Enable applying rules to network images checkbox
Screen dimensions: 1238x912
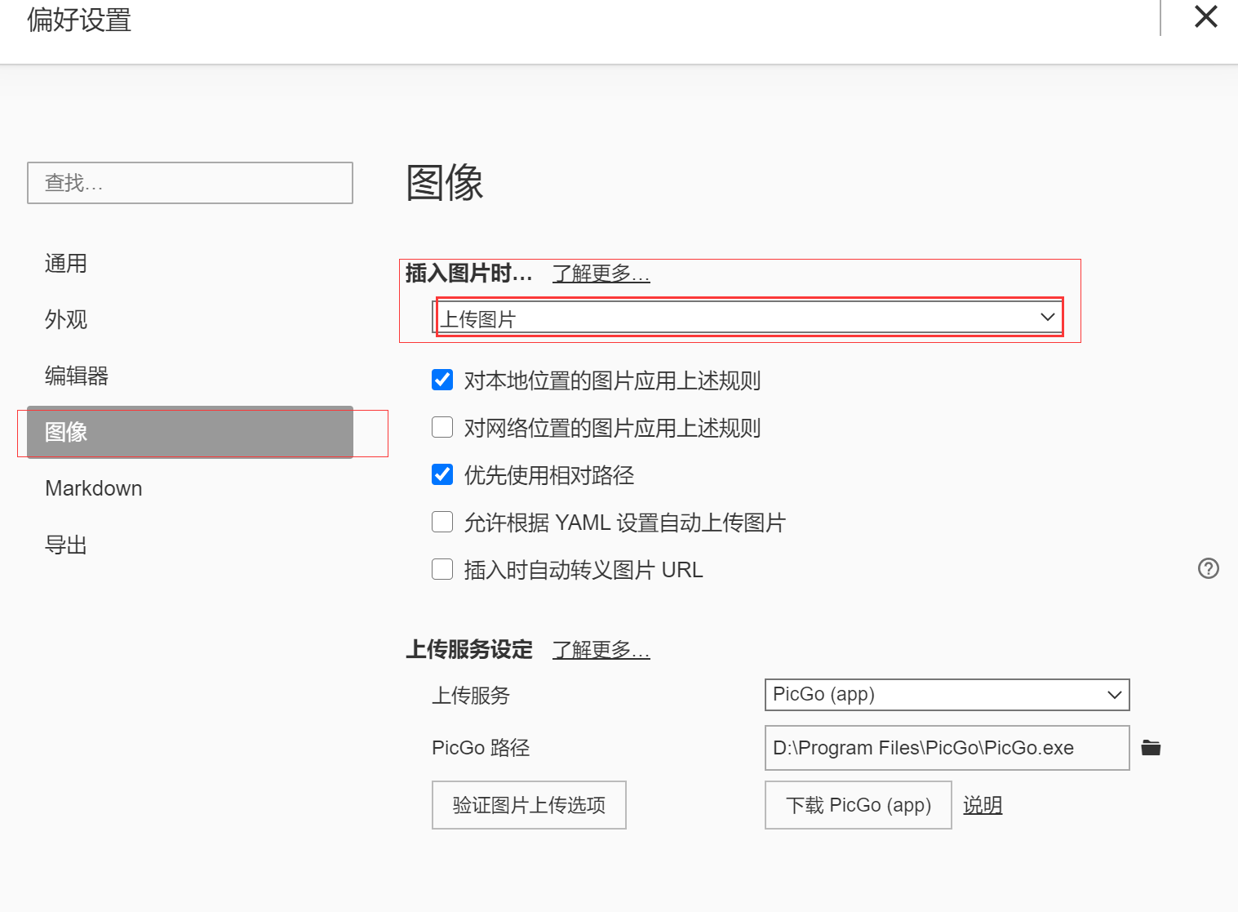(x=442, y=427)
